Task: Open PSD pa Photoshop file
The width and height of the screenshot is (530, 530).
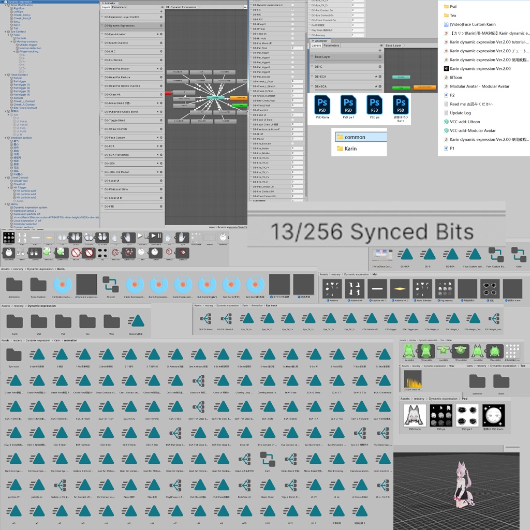Action: pos(375,107)
